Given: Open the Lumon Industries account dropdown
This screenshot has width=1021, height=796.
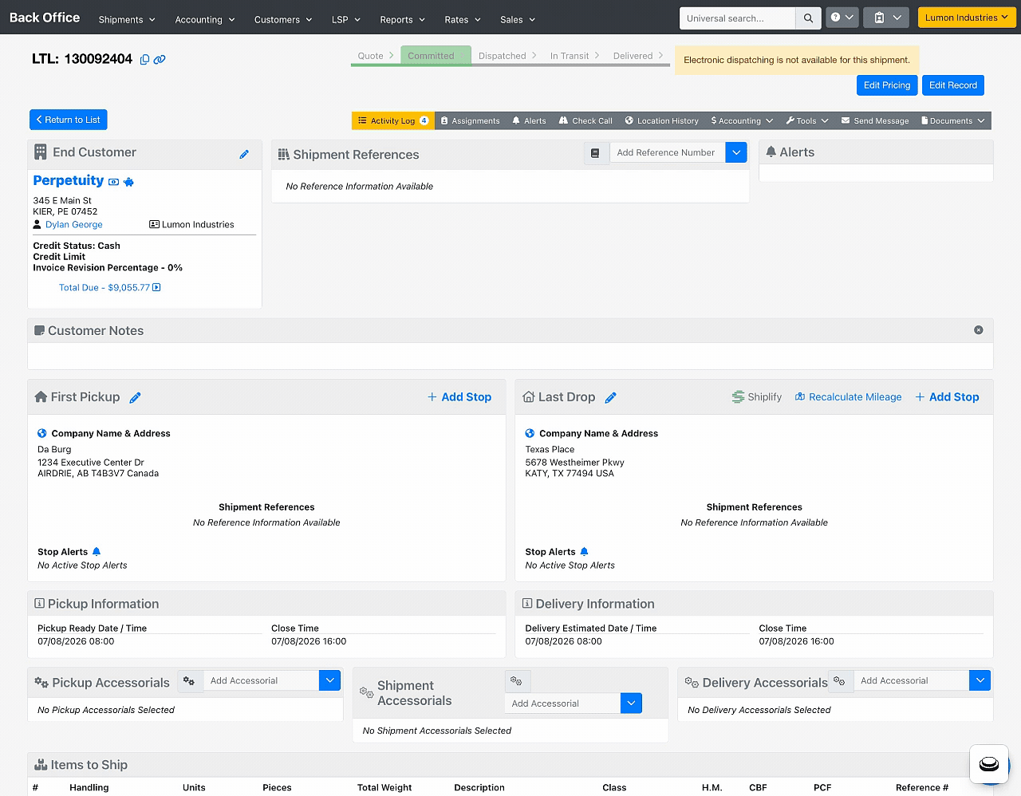Looking at the screenshot, I should coord(967,18).
